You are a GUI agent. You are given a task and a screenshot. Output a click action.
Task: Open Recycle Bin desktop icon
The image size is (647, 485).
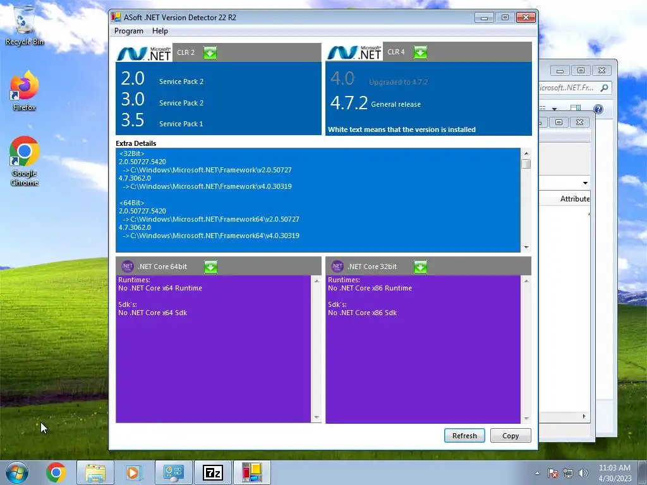pyautogui.click(x=25, y=25)
